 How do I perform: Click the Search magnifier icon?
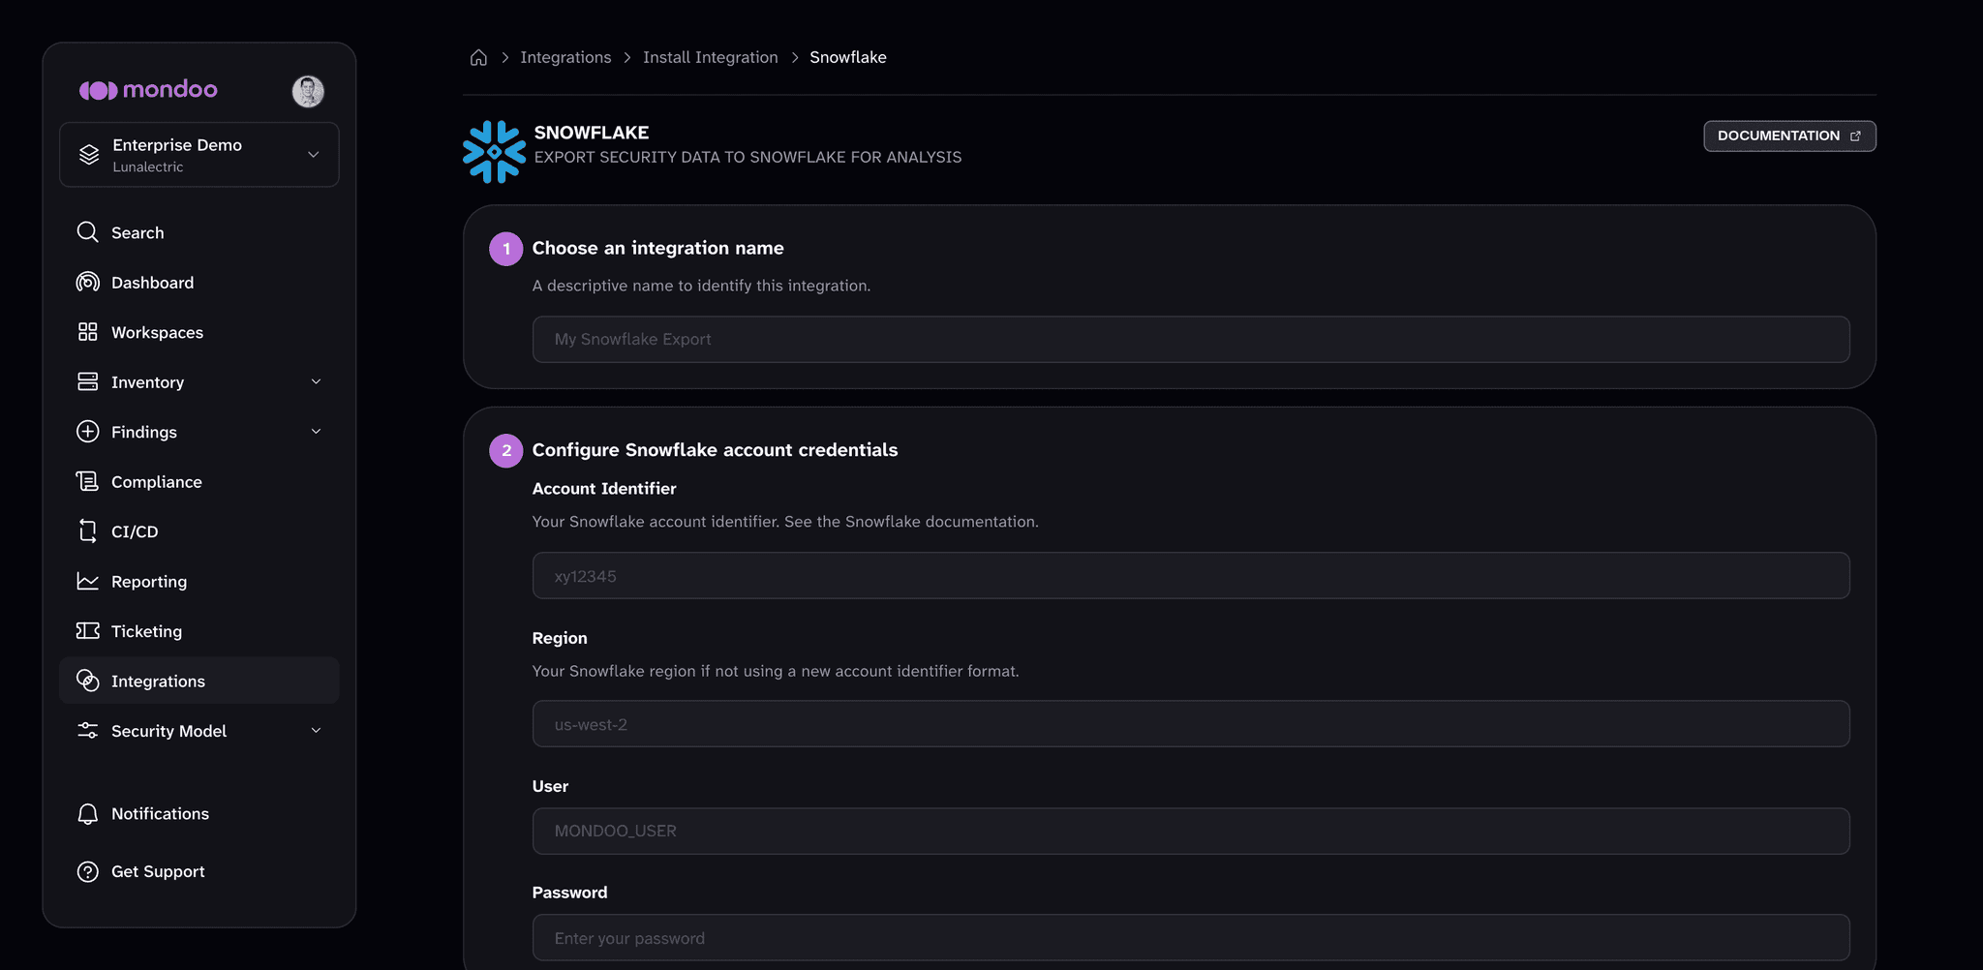[x=87, y=232]
